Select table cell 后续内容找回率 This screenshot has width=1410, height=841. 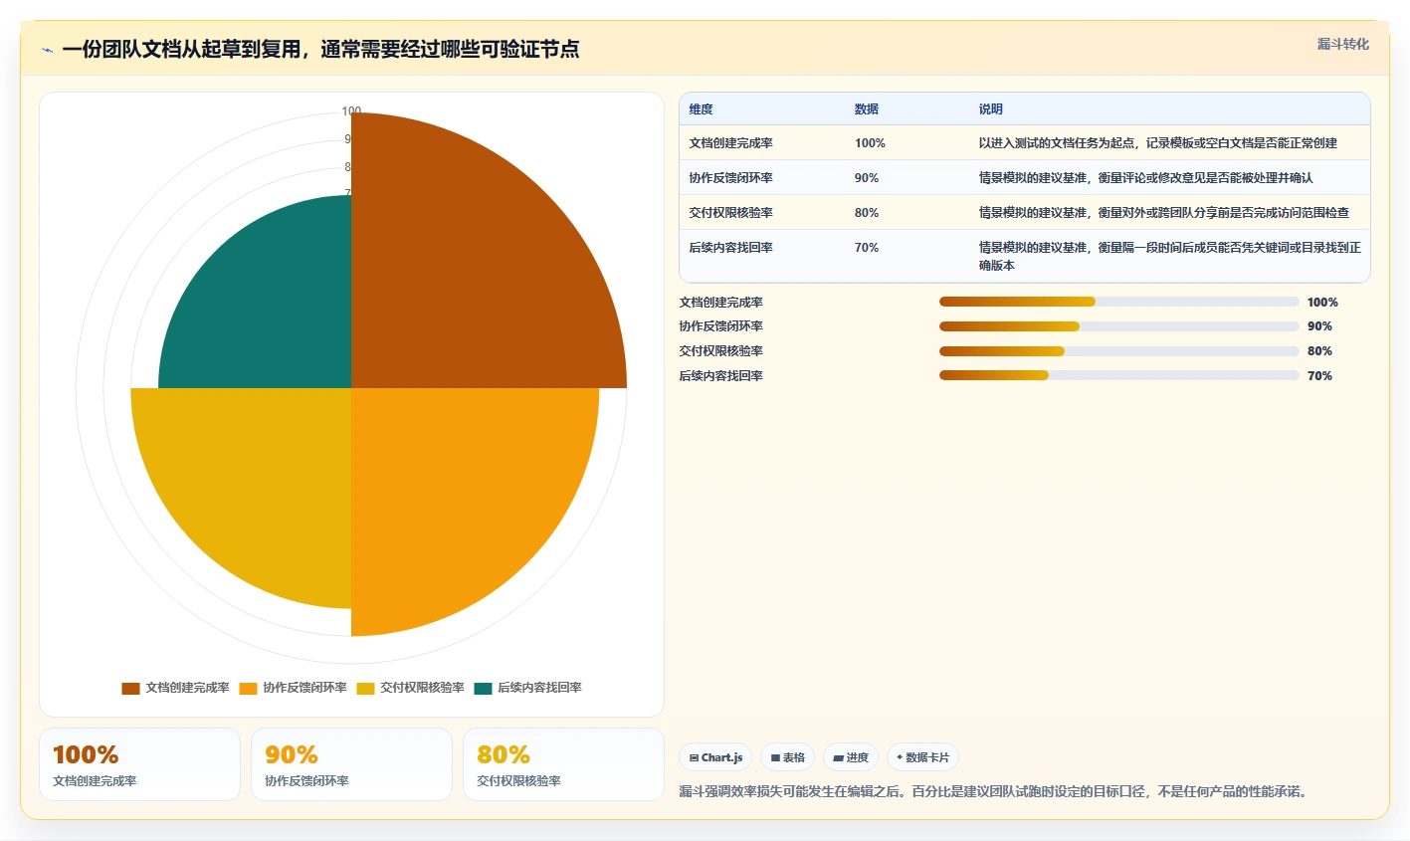[730, 248]
